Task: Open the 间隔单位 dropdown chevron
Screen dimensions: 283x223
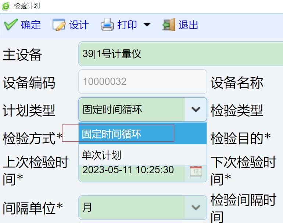Action: tap(196, 208)
